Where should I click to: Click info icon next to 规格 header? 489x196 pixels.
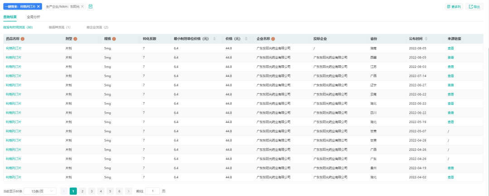[x=114, y=39]
